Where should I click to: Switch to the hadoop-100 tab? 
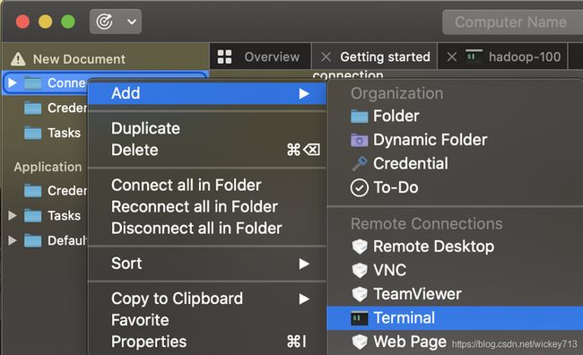click(x=513, y=56)
